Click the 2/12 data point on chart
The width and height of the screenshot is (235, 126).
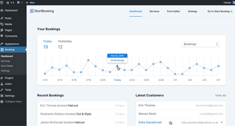pyautogui.click(x=45, y=74)
